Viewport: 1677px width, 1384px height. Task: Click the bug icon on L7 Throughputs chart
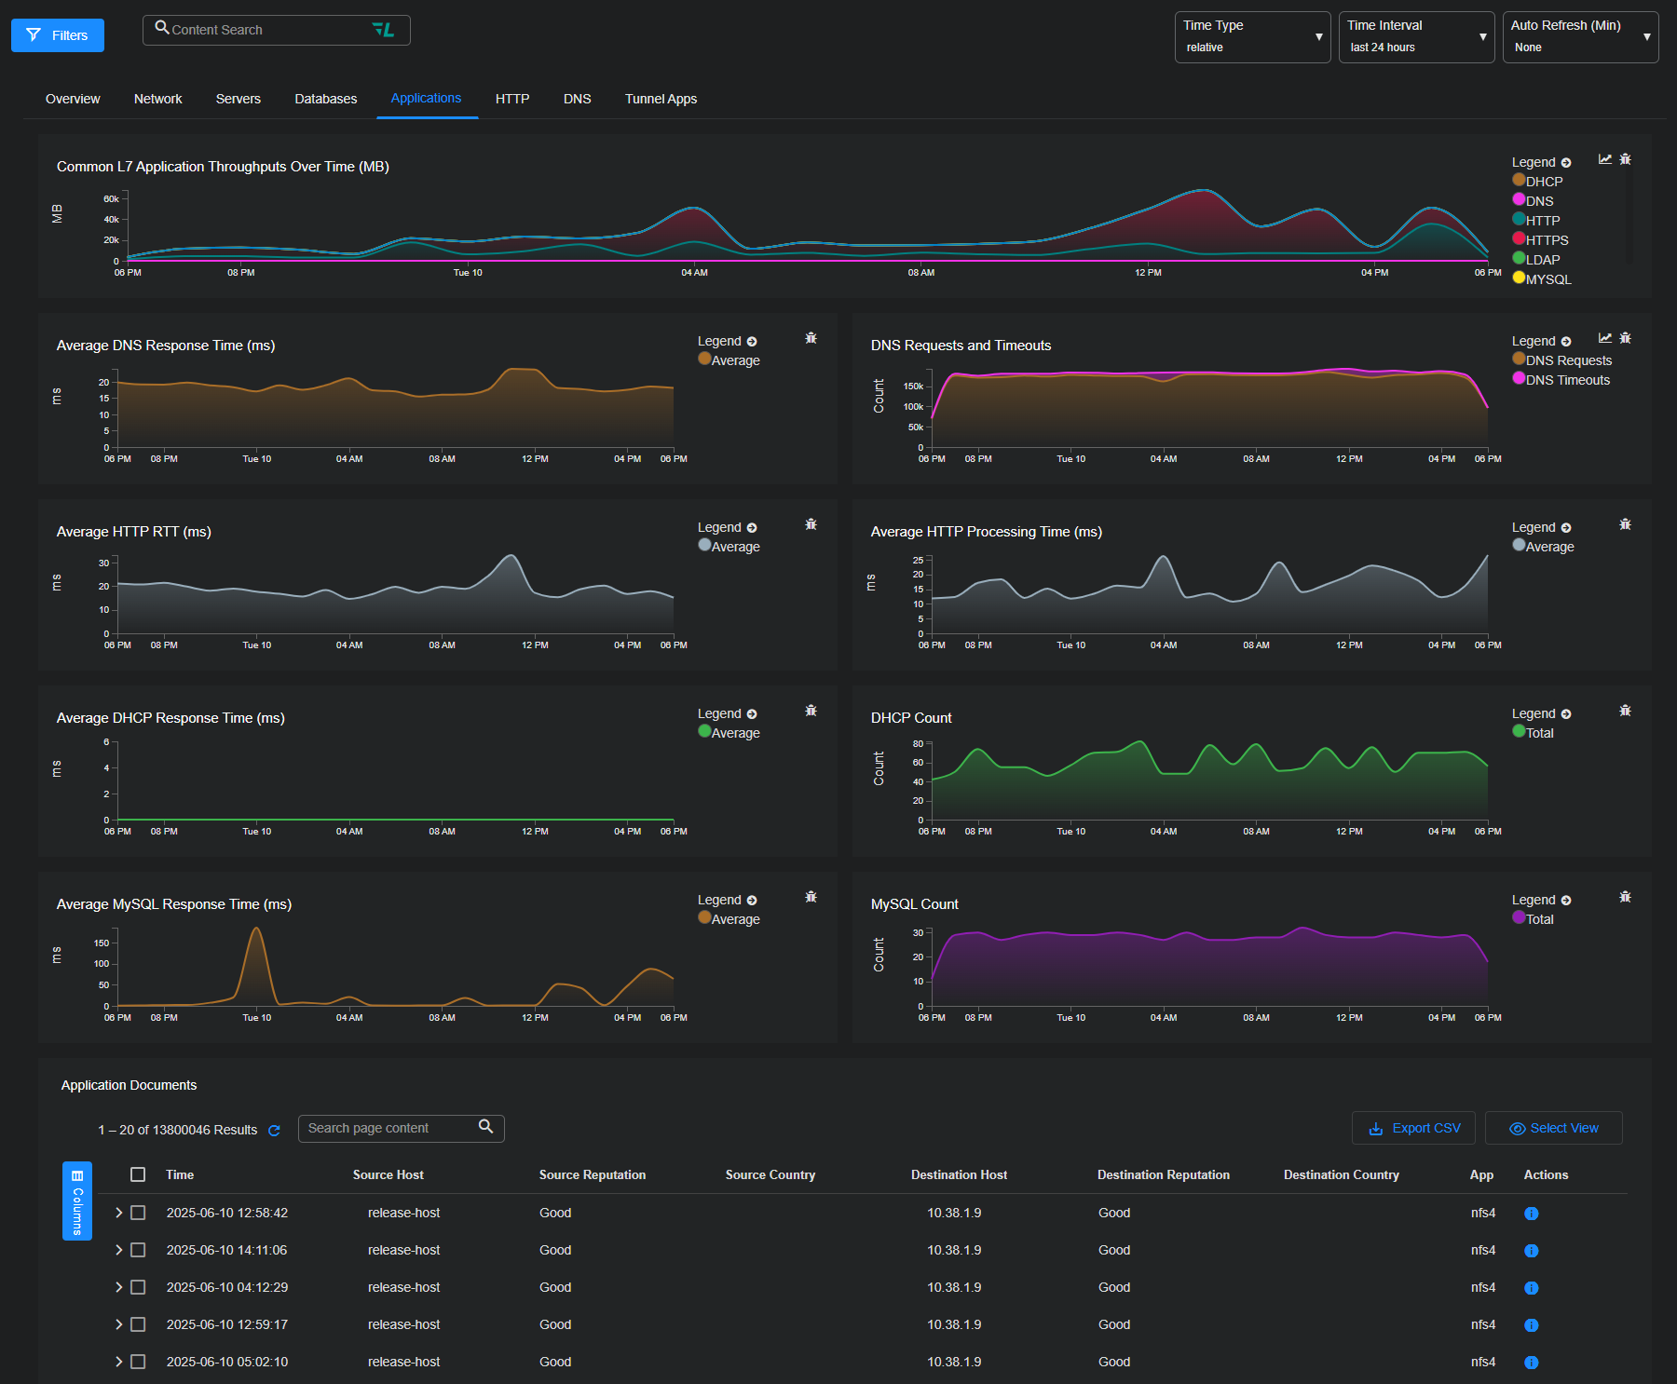click(x=1625, y=159)
